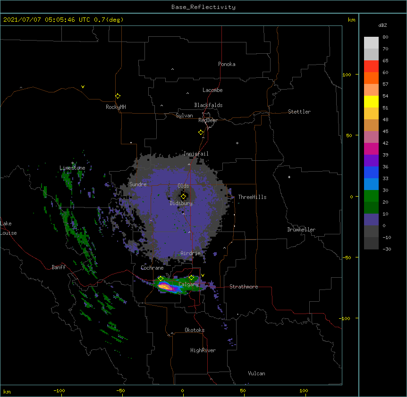Click the yellow V marker northwest of RockyMH
This screenshot has height=397, width=407.
point(83,87)
